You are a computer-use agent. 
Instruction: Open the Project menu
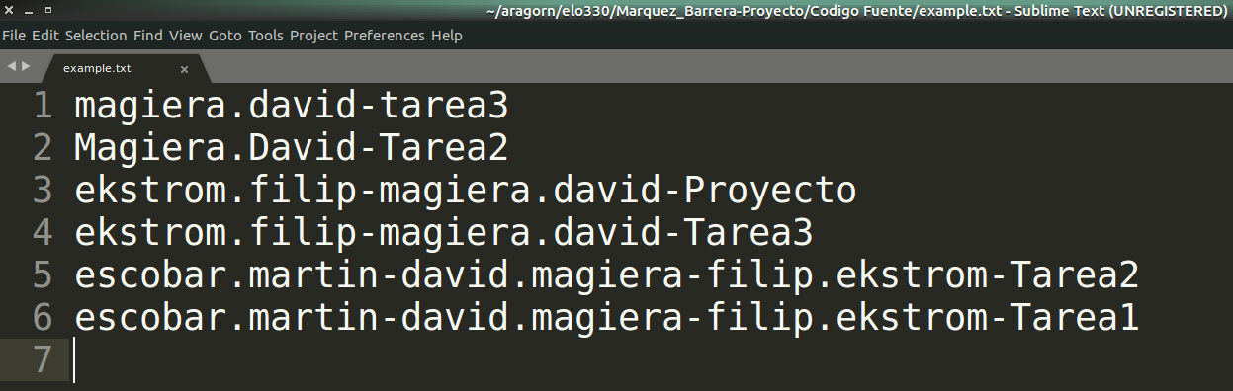pos(314,36)
